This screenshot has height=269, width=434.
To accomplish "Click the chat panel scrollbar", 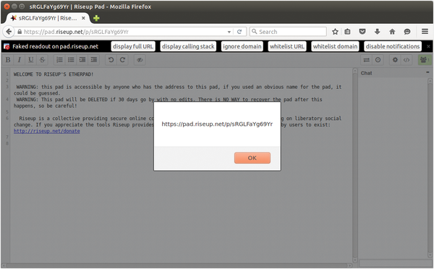I will (430, 168).
